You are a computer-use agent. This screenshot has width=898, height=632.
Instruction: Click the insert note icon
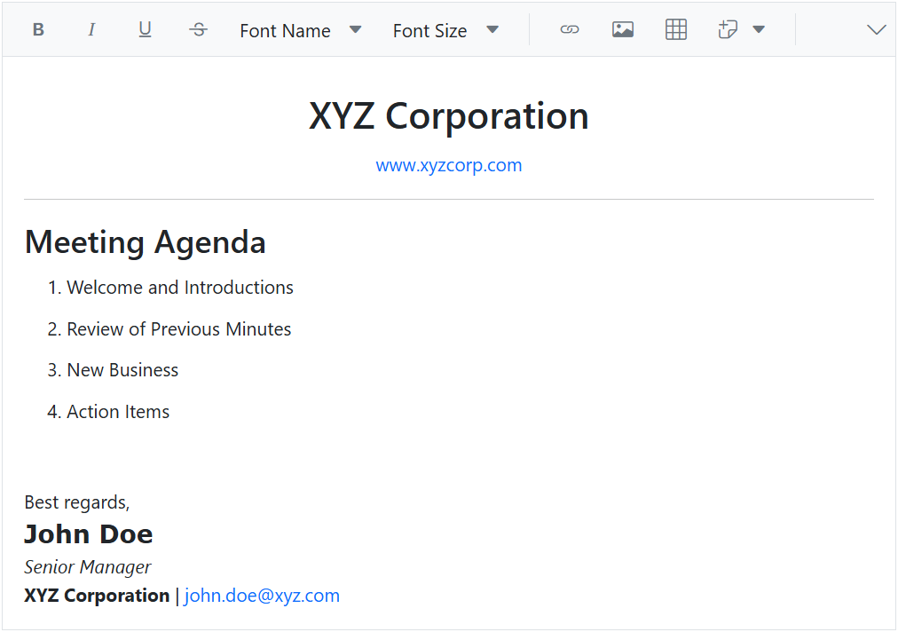tap(728, 29)
